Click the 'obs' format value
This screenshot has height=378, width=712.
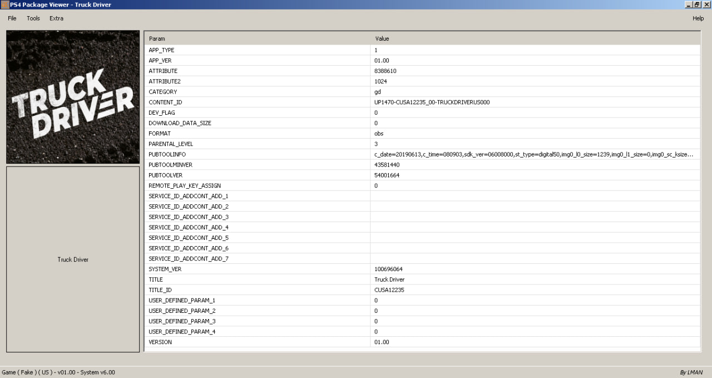click(x=379, y=134)
